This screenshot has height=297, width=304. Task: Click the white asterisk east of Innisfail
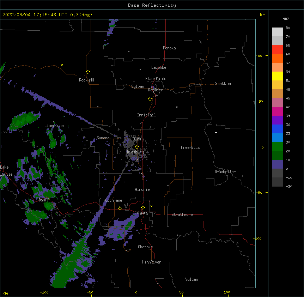pyautogui.click(x=177, y=107)
